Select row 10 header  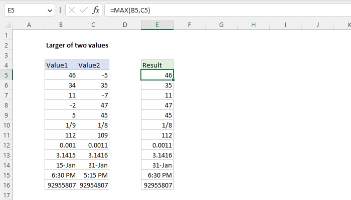tap(6, 125)
